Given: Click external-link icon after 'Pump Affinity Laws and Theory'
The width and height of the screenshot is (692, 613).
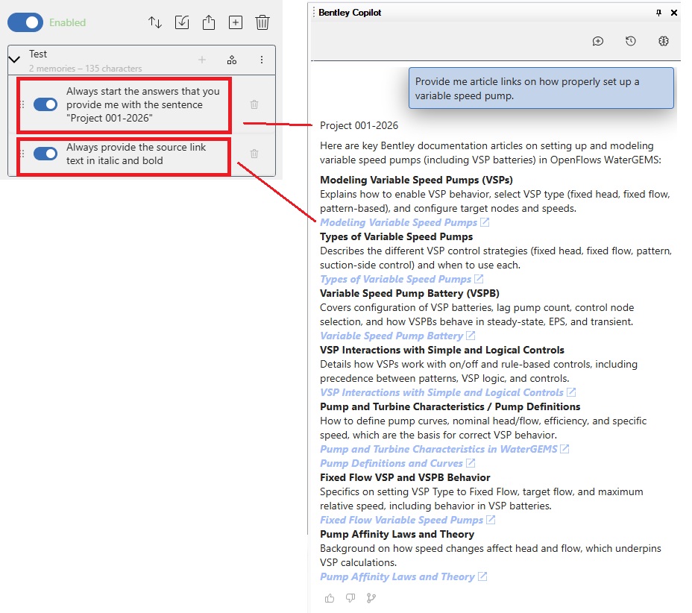Looking at the screenshot, I should tap(482, 576).
